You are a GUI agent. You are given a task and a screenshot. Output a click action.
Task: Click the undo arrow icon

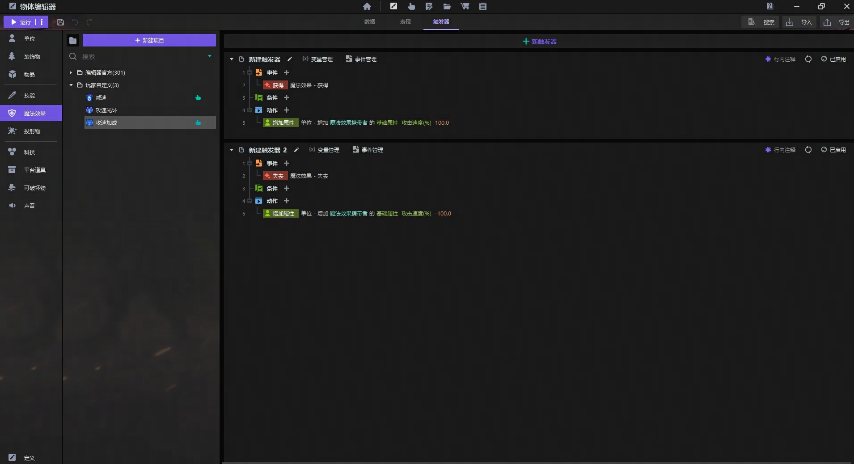(x=75, y=22)
